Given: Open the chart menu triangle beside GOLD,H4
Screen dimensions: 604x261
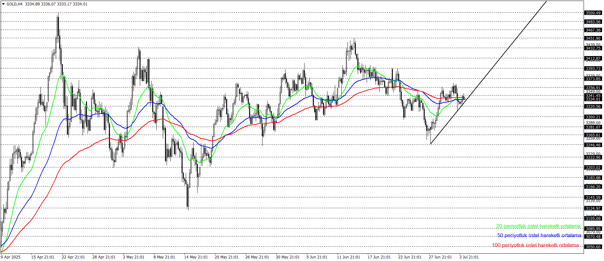Looking at the screenshot, I should point(4,4).
